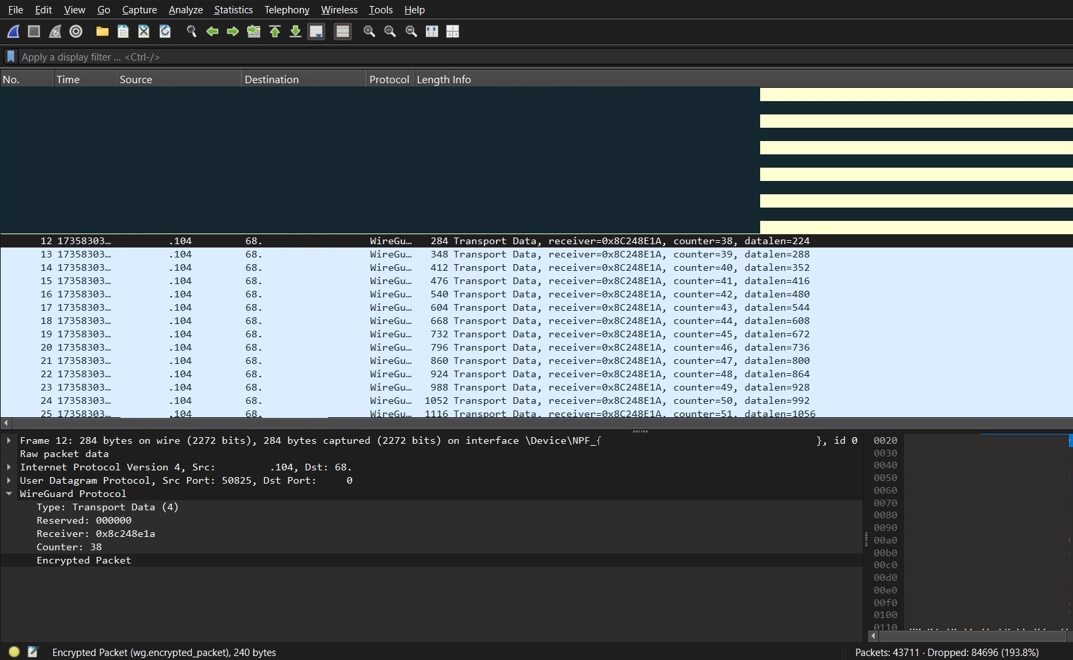1073x660 pixels.
Task: Open the Wireless menu
Action: click(339, 9)
